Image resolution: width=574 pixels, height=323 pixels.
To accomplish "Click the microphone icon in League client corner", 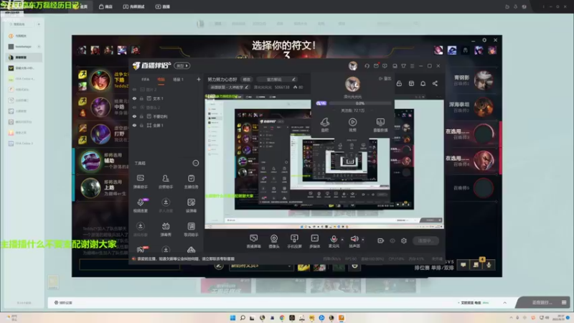I will [x=489, y=265].
